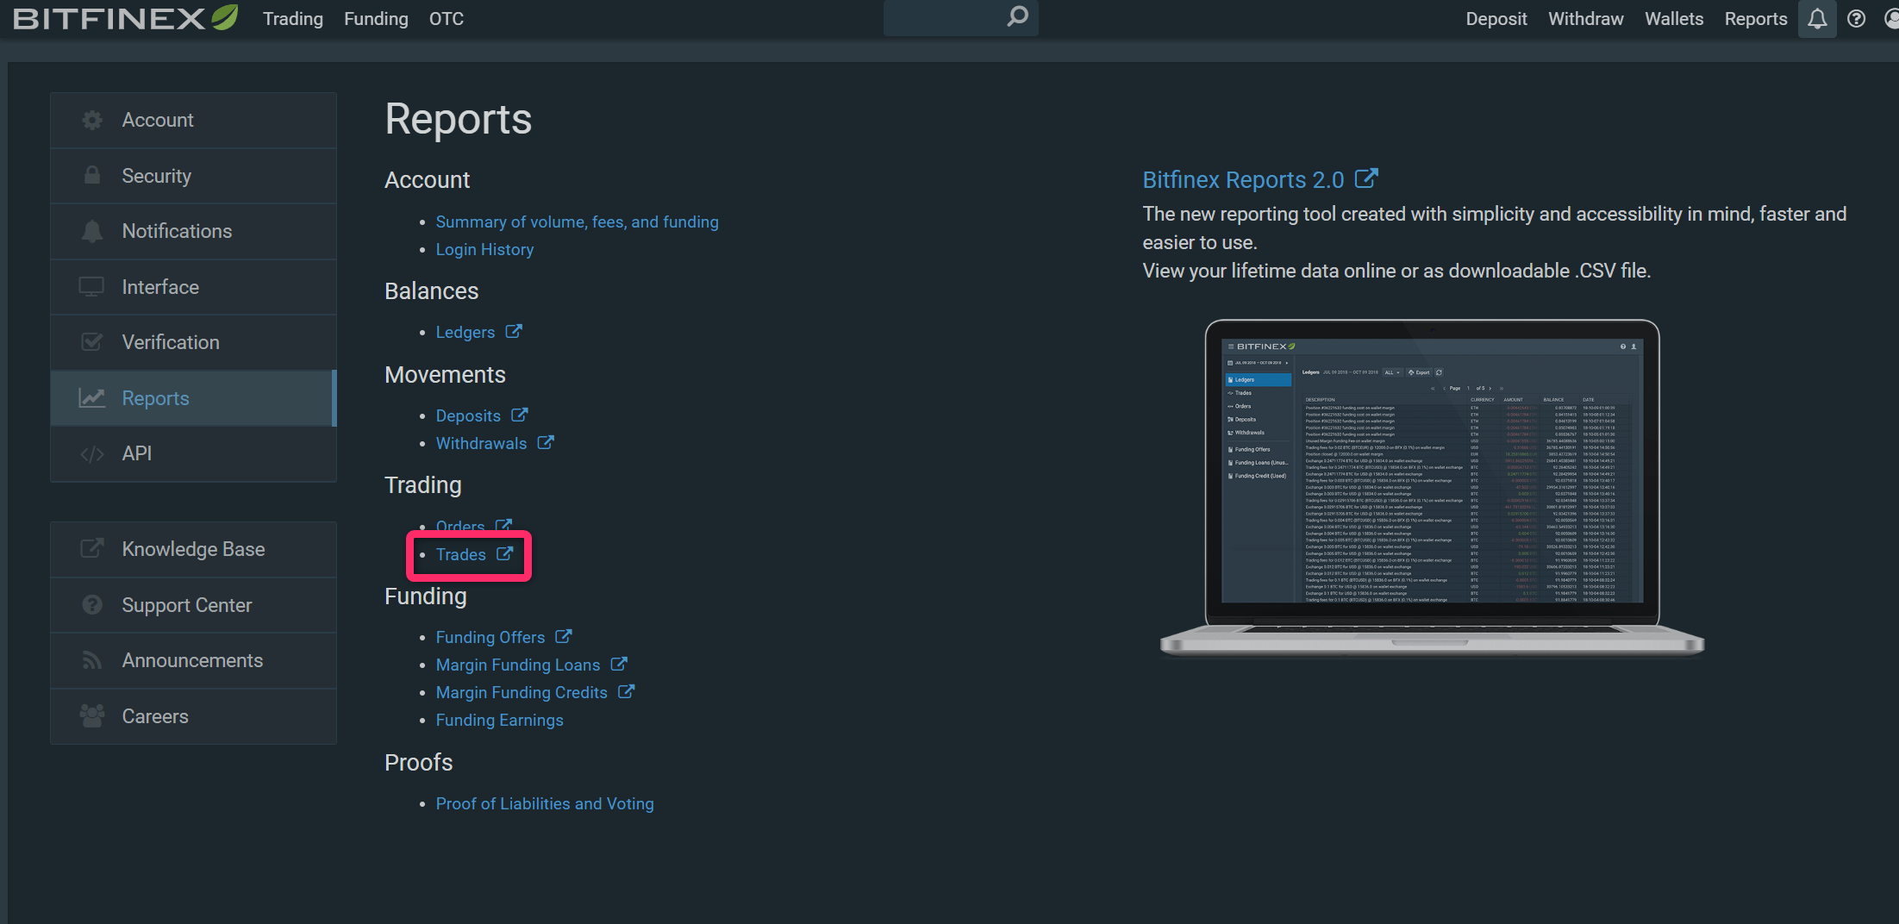Click the Verification checkmark icon
This screenshot has width=1899, height=924.
coord(92,342)
